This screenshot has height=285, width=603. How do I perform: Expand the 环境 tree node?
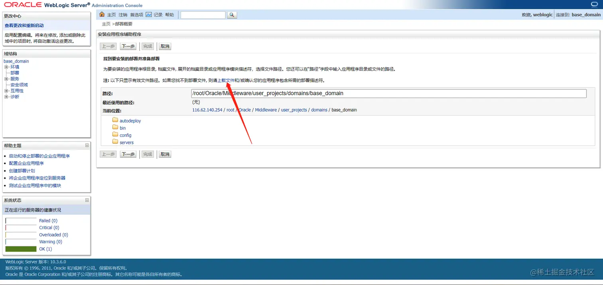pos(6,67)
